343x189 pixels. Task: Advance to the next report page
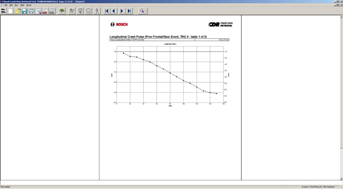click(x=122, y=11)
